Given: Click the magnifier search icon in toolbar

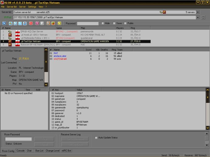Looking at the screenshot, I should pyautogui.click(x=11, y=23).
